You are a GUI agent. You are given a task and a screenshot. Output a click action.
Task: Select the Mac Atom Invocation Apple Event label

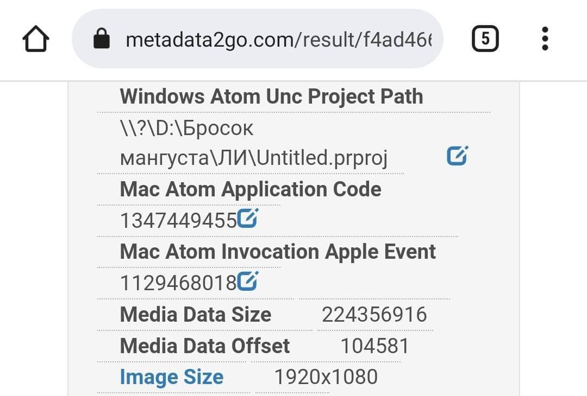tap(277, 252)
